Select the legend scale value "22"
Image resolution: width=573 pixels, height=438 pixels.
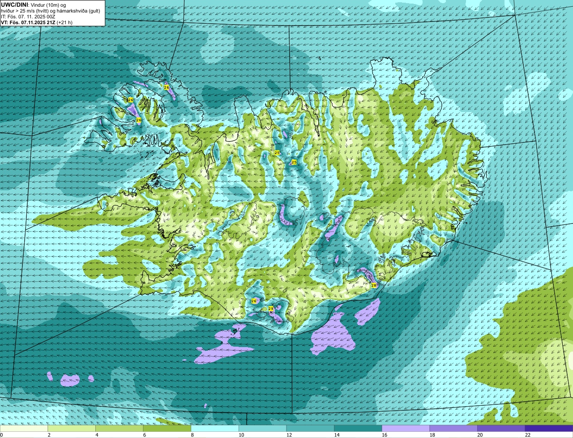[527, 435]
